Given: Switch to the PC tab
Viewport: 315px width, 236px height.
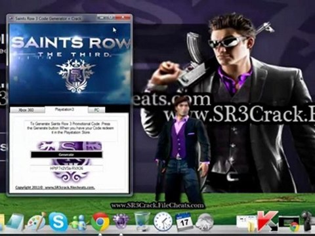Looking at the screenshot, I should tap(96, 110).
